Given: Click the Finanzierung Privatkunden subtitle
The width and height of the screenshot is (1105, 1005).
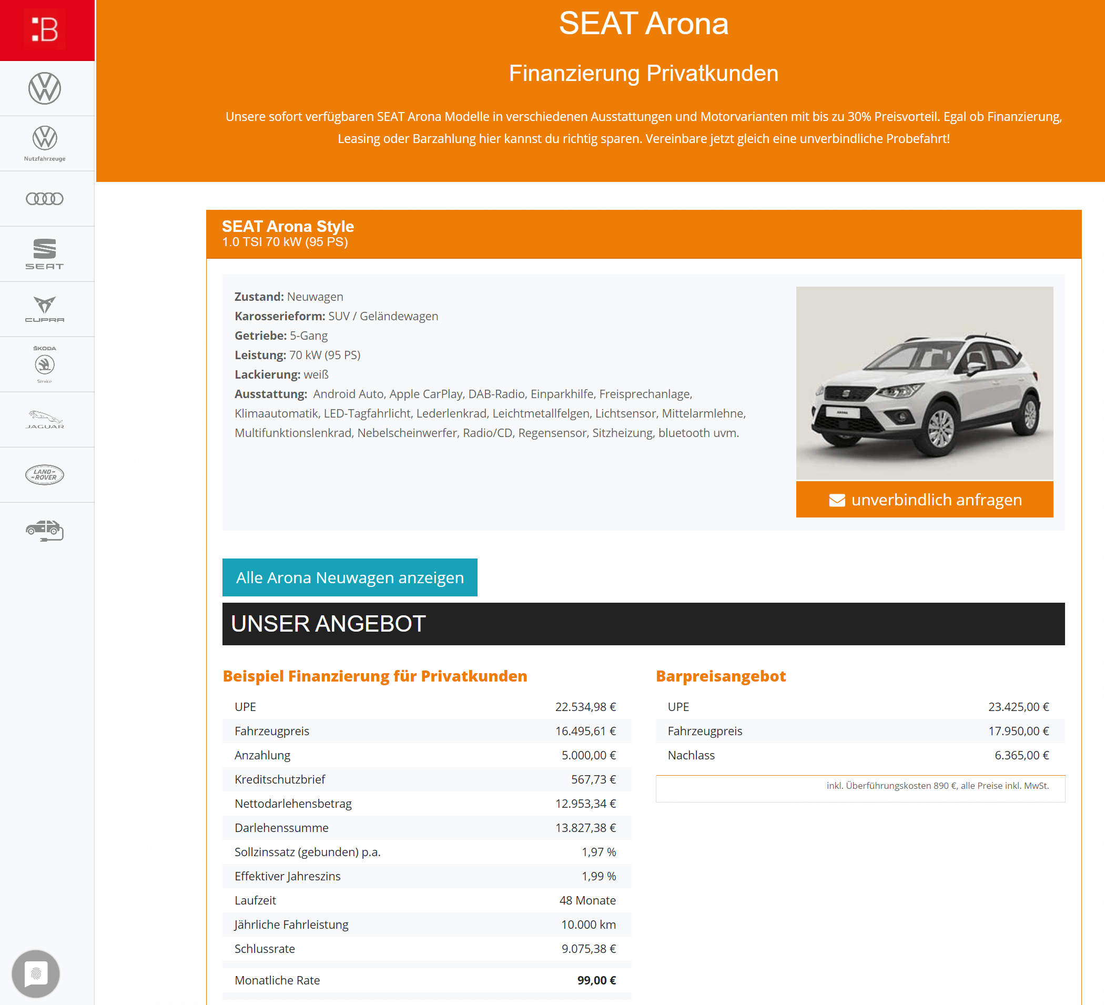Looking at the screenshot, I should click(x=643, y=73).
